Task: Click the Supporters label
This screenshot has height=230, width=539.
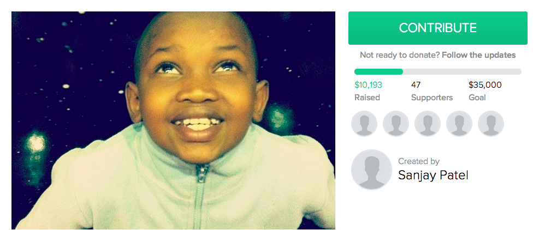Action: [432, 98]
